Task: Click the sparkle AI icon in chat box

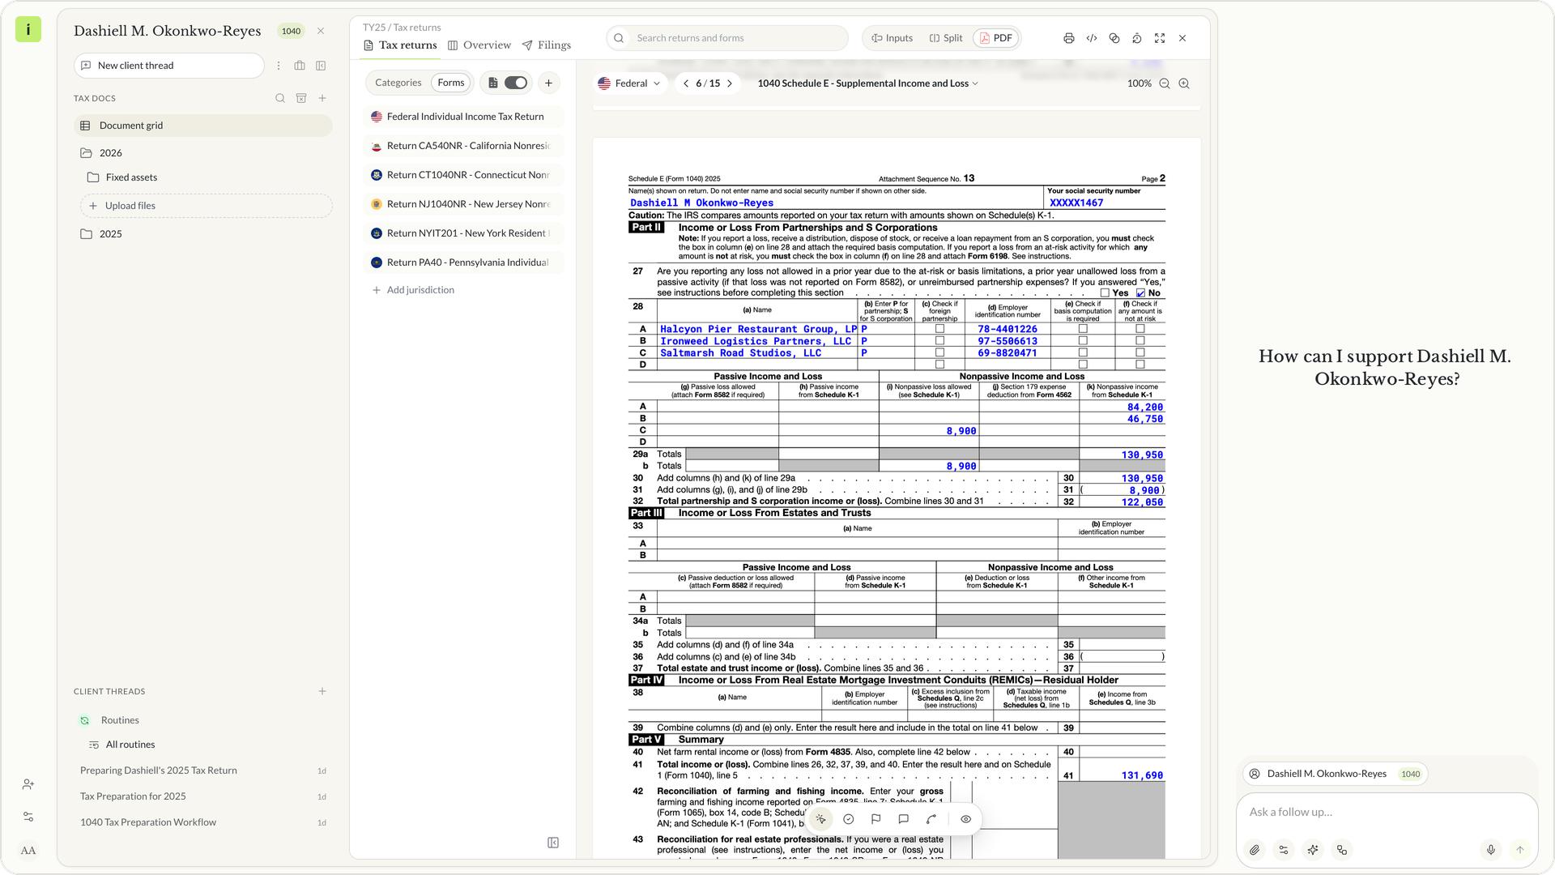Action: point(1313,850)
